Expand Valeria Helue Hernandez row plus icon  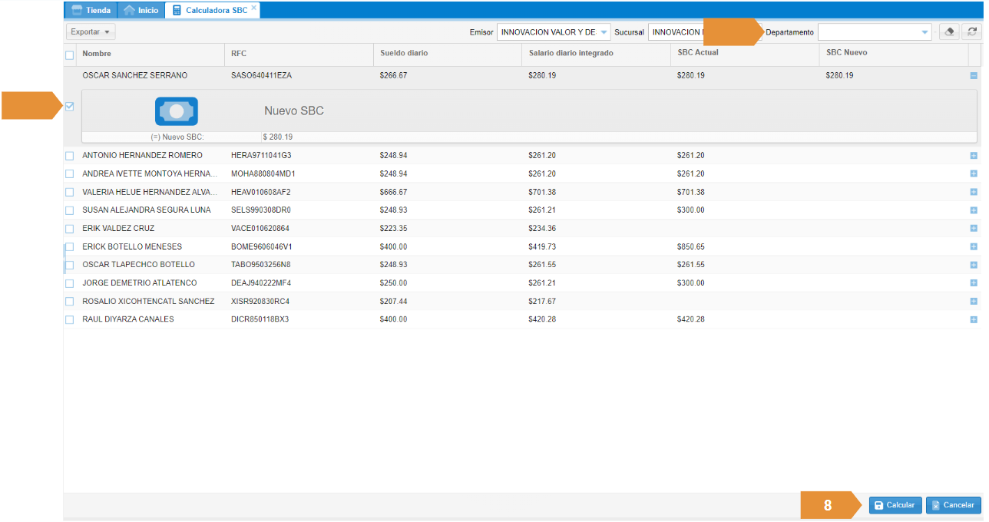[x=974, y=192]
